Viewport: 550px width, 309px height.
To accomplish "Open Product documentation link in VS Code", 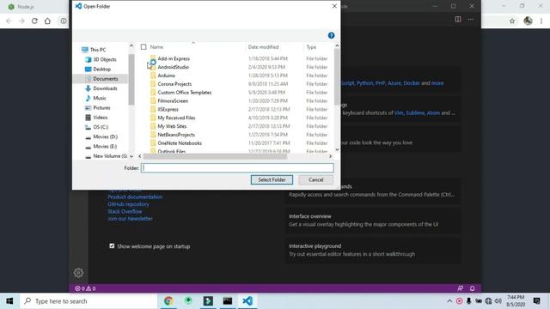I will [x=135, y=197].
